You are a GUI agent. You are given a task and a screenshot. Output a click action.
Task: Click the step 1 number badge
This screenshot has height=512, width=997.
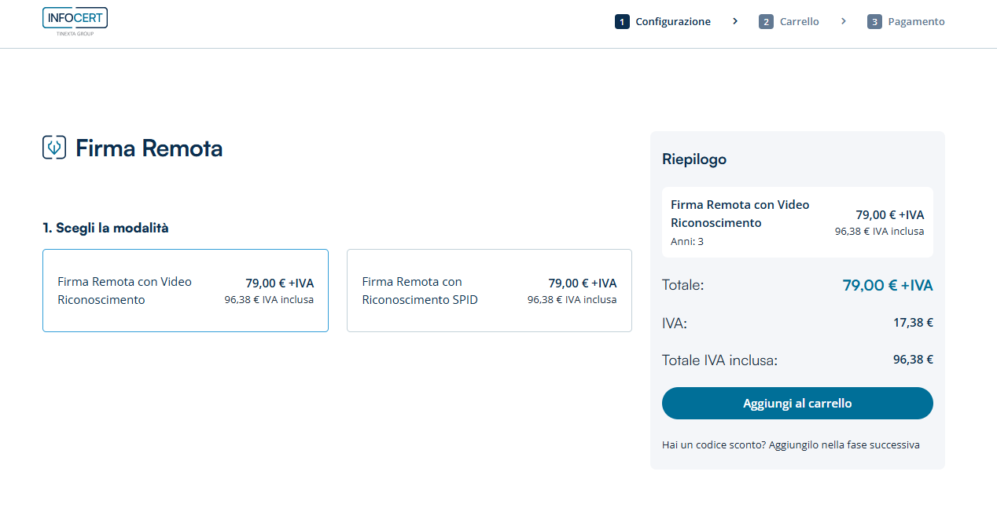[x=622, y=22]
